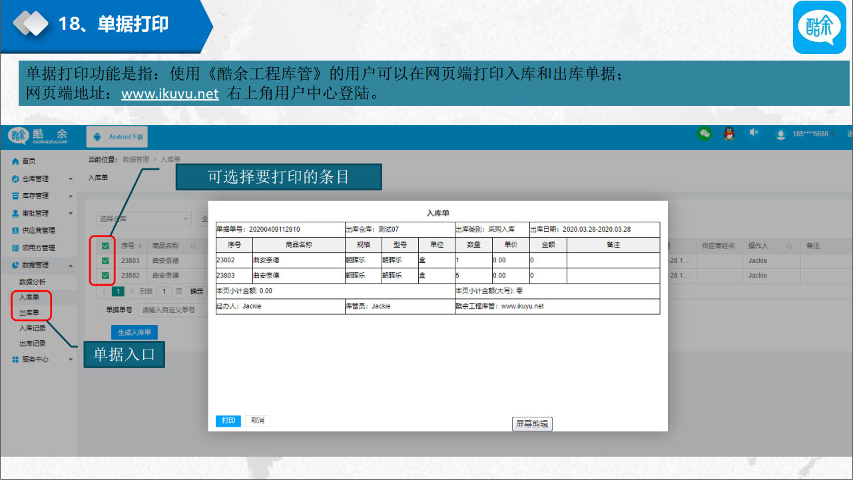Screen dimensions: 853x480
Task: Click the 生成入库单 button
Action: click(135, 332)
